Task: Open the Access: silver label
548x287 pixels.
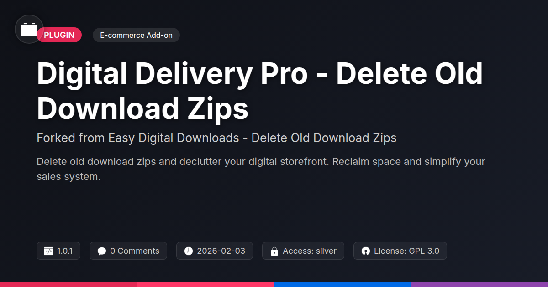Action: click(310, 251)
